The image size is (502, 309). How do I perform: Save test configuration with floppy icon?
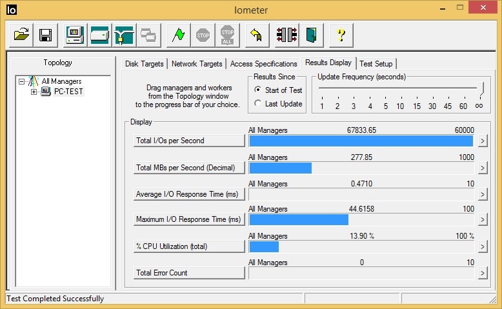[x=45, y=35]
